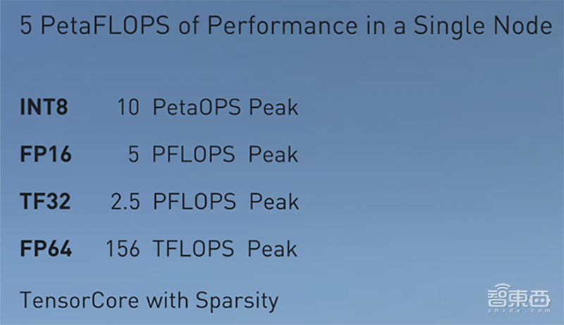
Task: Click the value 5 beside FP16
Action: (x=133, y=155)
